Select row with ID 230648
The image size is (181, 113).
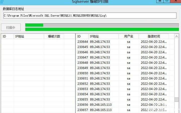tap(125, 62)
